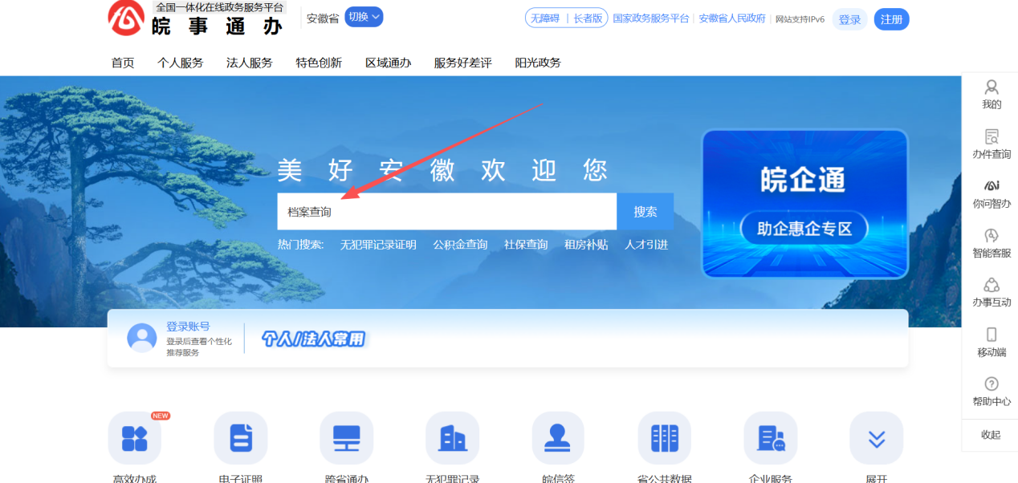
Task: Open the 切换 province dropdown
Action: point(364,17)
